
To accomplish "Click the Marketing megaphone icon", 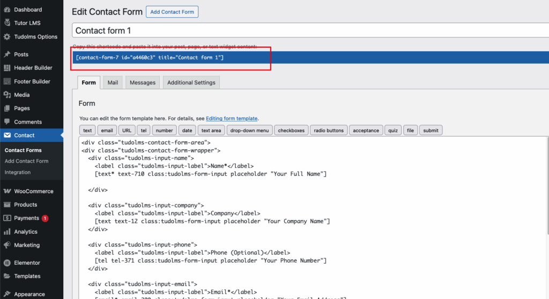I will [7, 245].
